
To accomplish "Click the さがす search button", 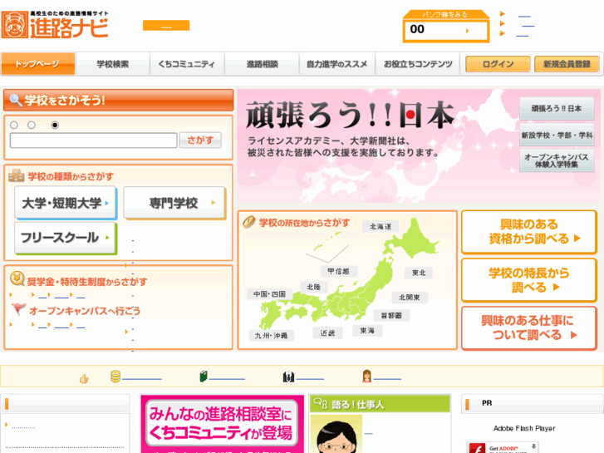I will click(x=200, y=140).
